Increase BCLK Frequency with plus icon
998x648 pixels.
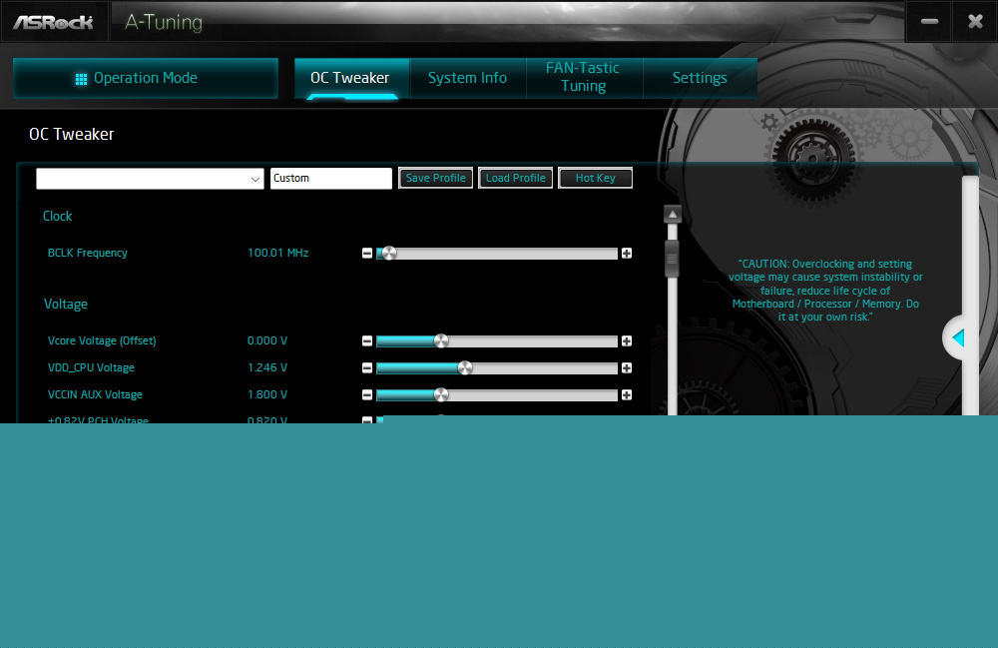point(627,254)
